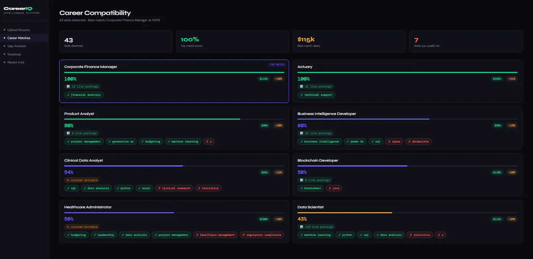Open the Clinical Data Analyst card title
The height and width of the screenshot is (259, 533).
point(83,160)
